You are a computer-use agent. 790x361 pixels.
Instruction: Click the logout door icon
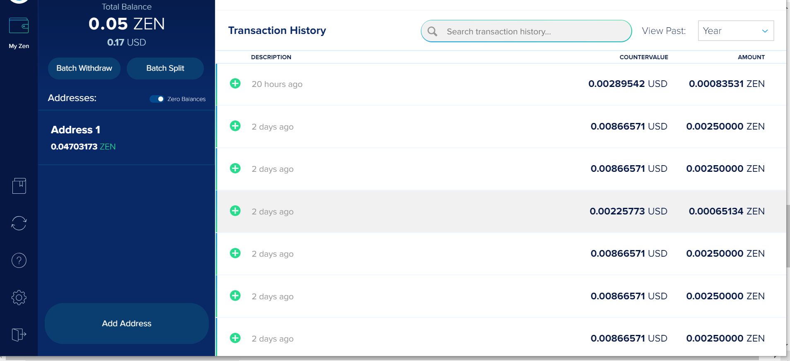click(x=19, y=335)
